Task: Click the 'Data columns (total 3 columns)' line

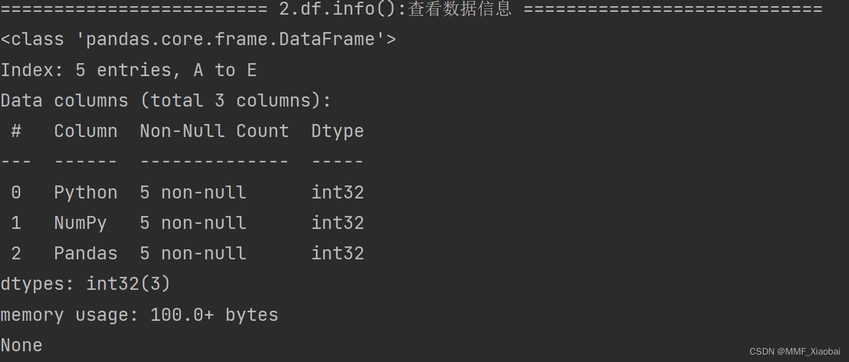Action: coord(166,100)
